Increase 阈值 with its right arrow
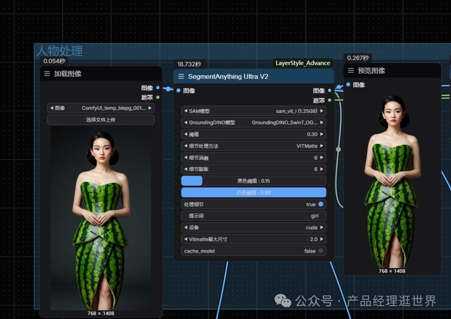Screen dimensions: 451x319 (322, 134)
